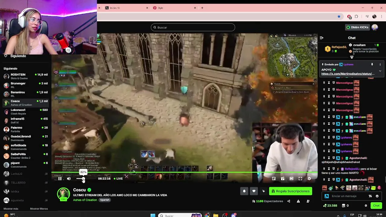Open Ashes of Creation category link
The height and width of the screenshot is (217, 386).
pos(85,200)
